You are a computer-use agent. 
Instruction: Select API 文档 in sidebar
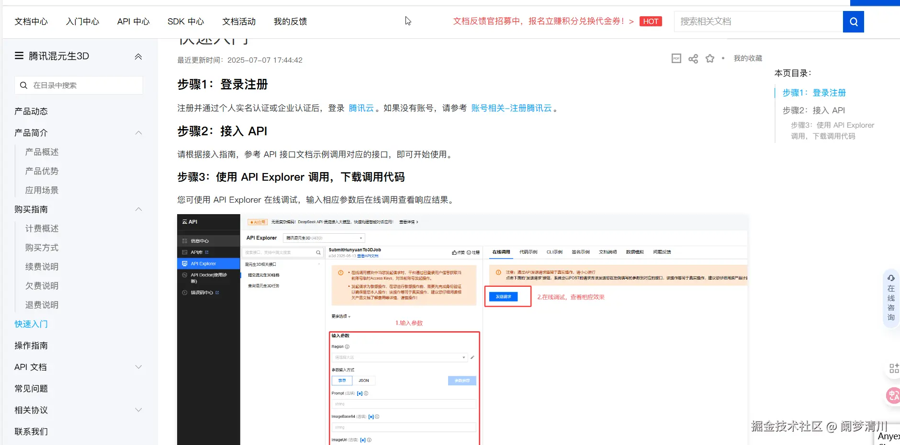tap(31, 367)
